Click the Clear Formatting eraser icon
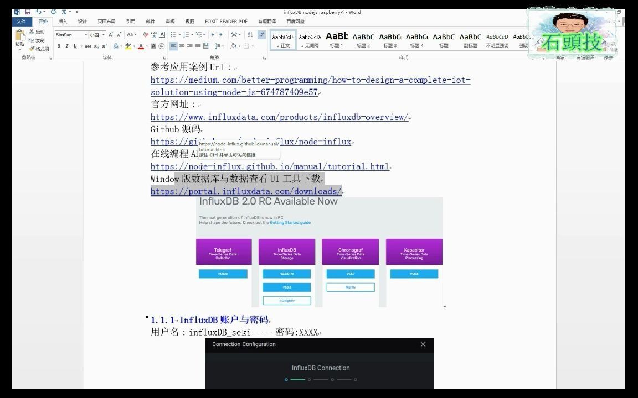Image resolution: width=638 pixels, height=398 pixels. point(145,34)
